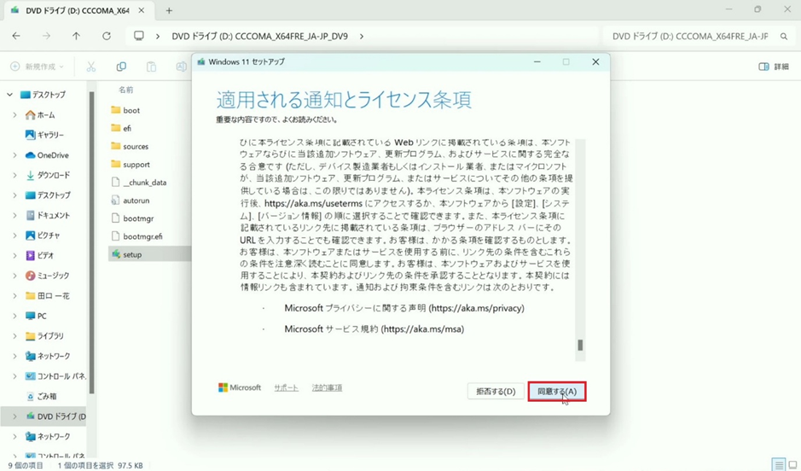Open the サポート support link
801x471 pixels.
[286, 388]
